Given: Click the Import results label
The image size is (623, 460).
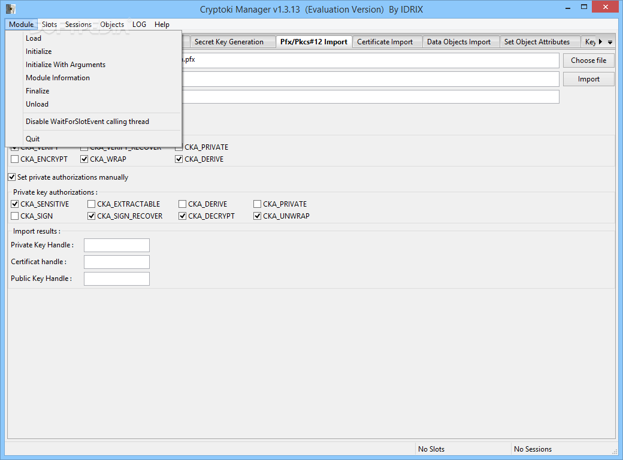Looking at the screenshot, I should pos(37,231).
